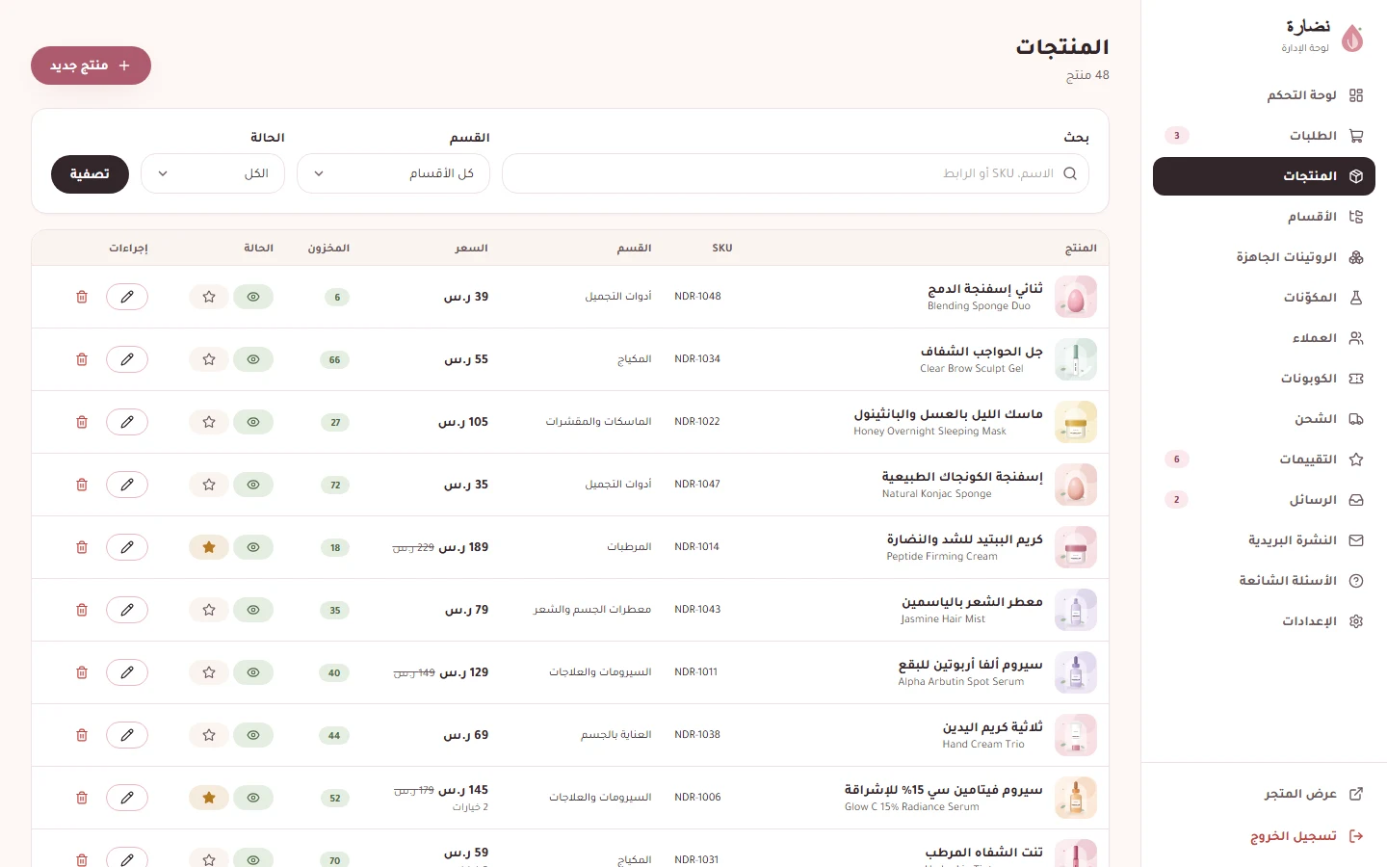Go to الأقسام categories page
Screen dimensions: 1387x867
1264,217
